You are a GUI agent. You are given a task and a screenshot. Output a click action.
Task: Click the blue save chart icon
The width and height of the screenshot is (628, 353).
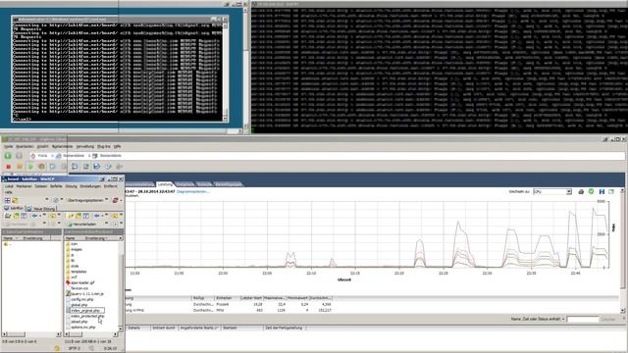[x=602, y=192]
